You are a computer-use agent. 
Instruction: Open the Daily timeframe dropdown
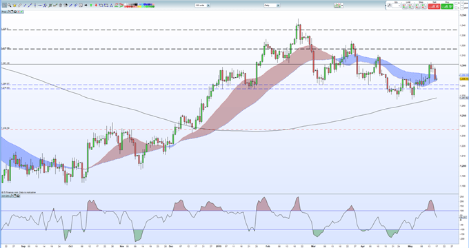272,5
